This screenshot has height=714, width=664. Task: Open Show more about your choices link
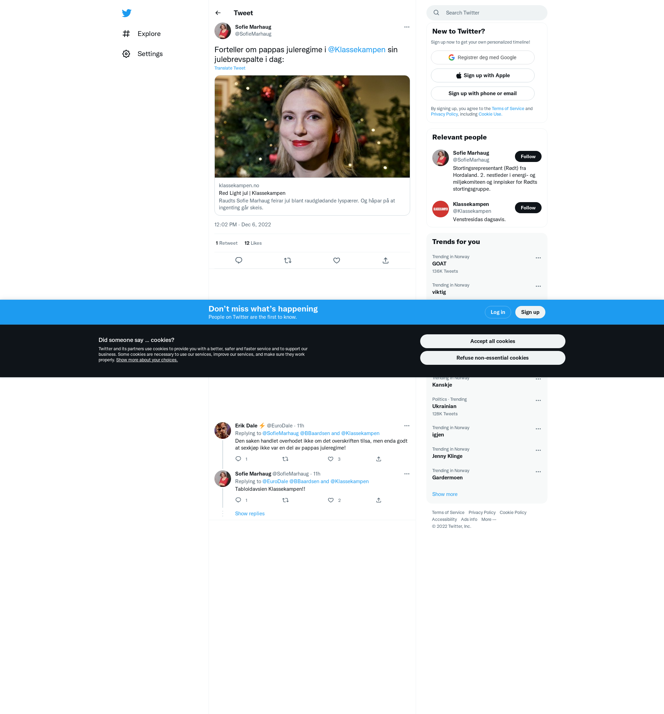tap(147, 360)
